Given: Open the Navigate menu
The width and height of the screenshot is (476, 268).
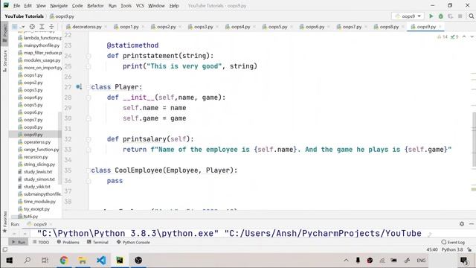Looking at the screenshot, I should click(x=59, y=5).
